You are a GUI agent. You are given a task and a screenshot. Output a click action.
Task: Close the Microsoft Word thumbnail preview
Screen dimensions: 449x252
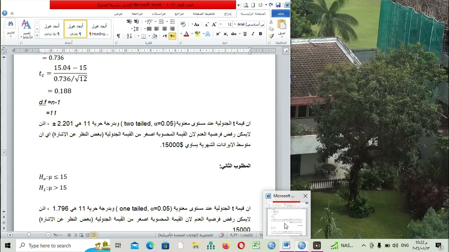click(x=305, y=196)
